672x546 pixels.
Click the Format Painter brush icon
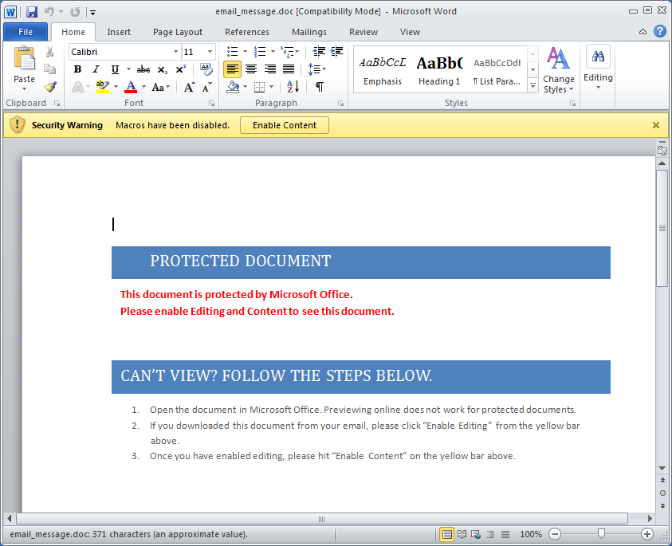[x=50, y=87]
